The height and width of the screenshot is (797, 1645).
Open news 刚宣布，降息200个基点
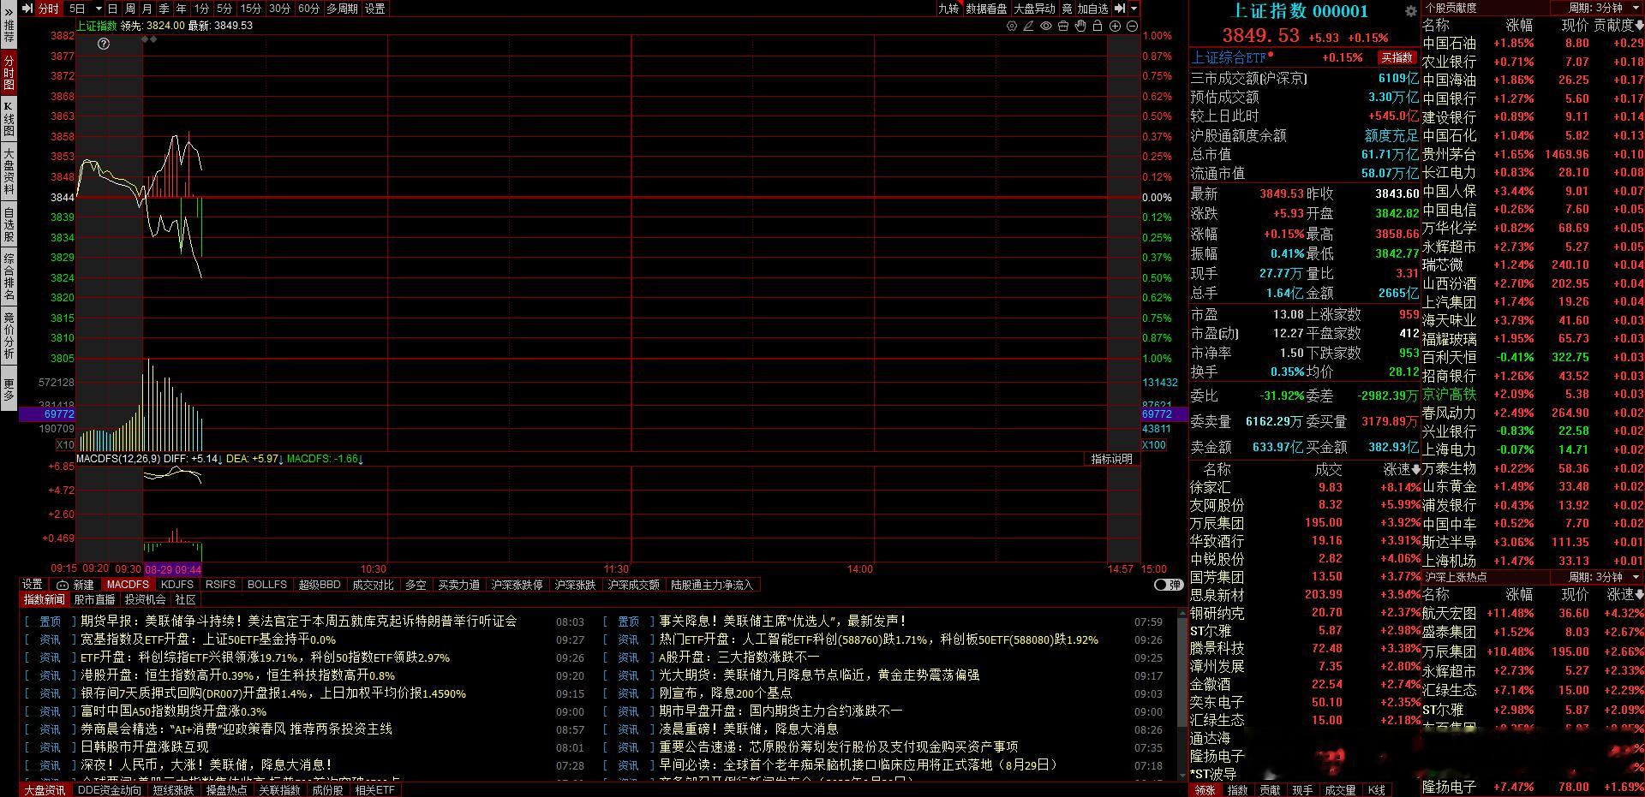tap(725, 693)
